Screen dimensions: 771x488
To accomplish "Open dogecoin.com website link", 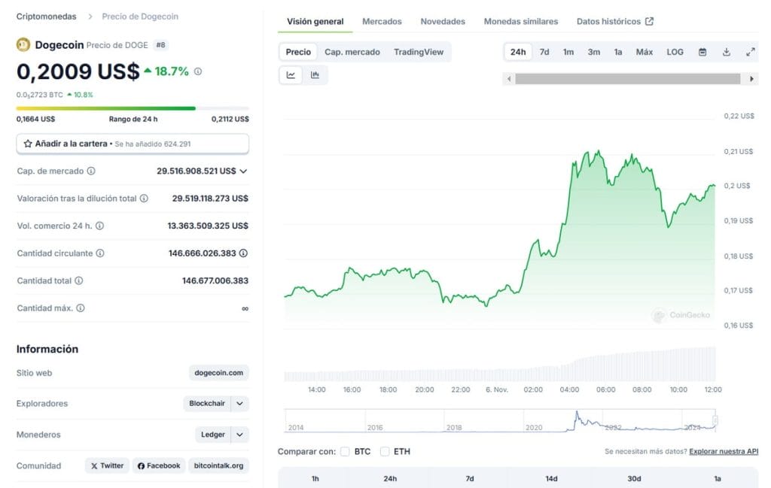I will 219,373.
